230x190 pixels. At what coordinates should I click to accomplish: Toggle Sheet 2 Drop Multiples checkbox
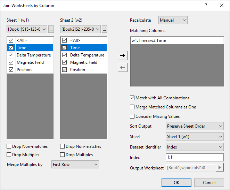point(63,155)
